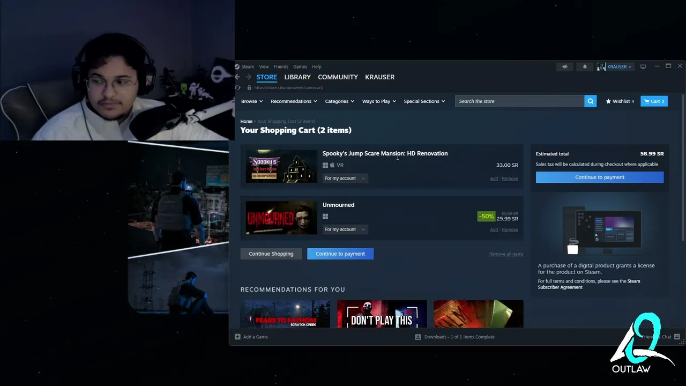This screenshot has width=686, height=386.
Task: Open Spooky's Jump Scare Mansion thumbnail
Action: [x=281, y=167]
